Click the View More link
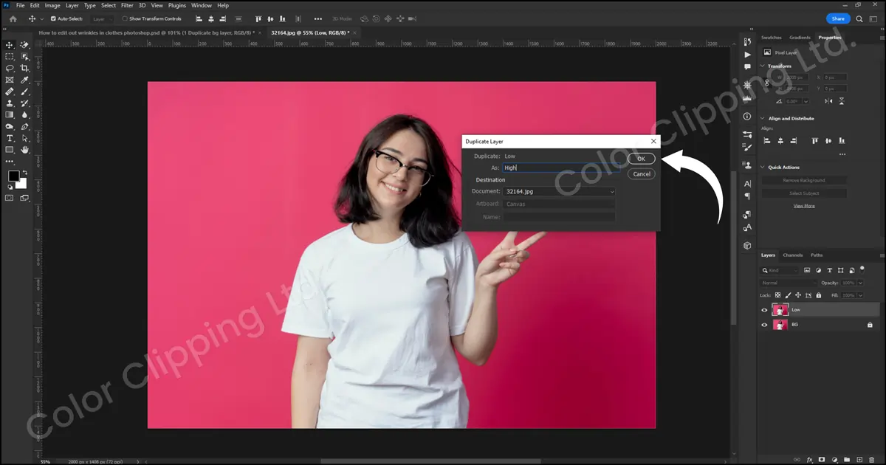 coord(804,206)
